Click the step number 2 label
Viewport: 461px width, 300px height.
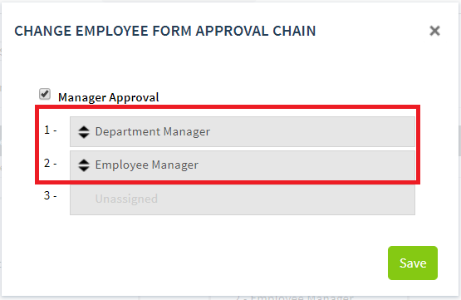(x=51, y=163)
